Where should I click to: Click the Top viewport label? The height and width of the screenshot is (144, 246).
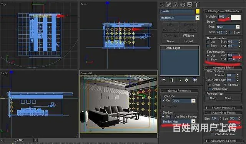[3, 4]
